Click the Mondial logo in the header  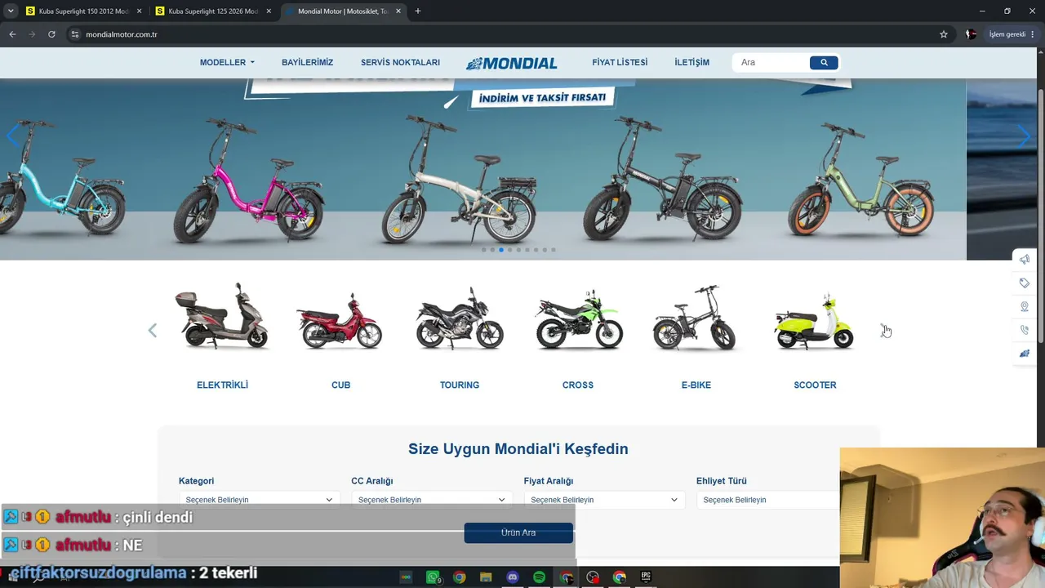click(512, 63)
